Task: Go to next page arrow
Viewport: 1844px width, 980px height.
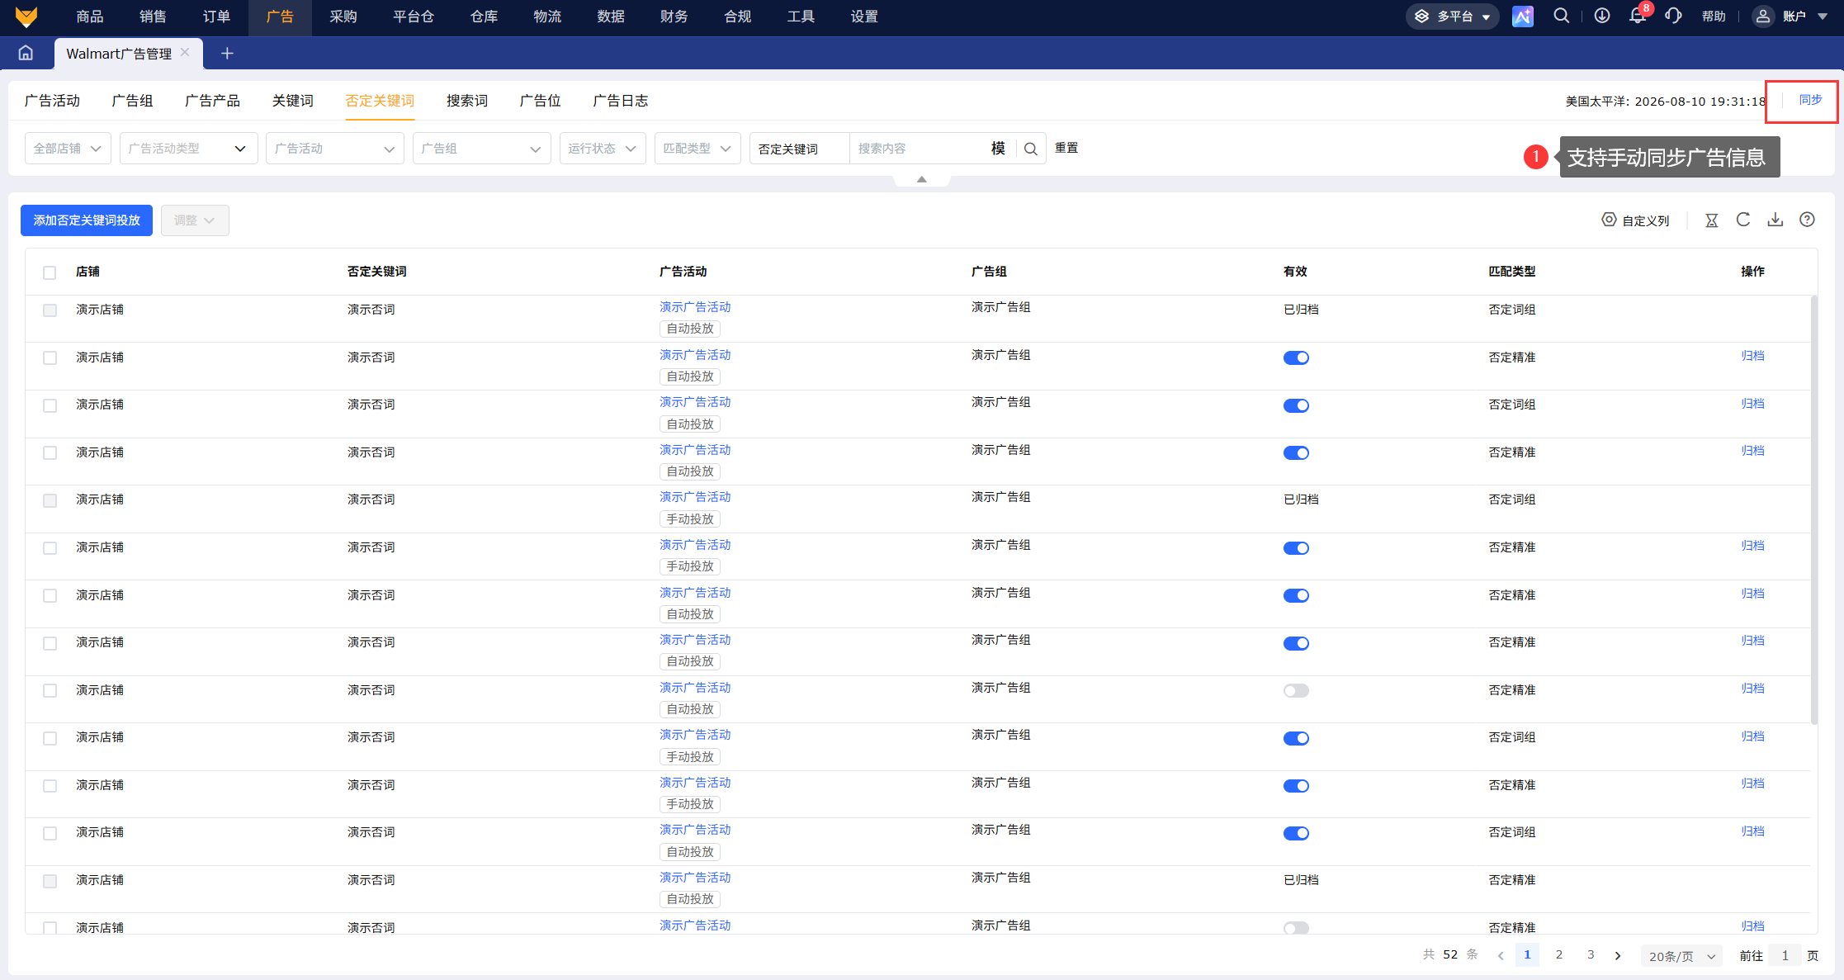Action: click(1618, 956)
